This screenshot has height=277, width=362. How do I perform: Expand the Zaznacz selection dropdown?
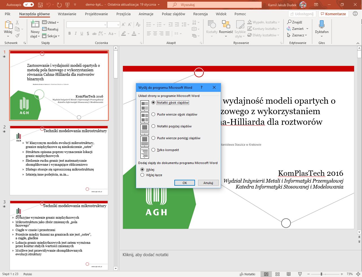click(297, 35)
